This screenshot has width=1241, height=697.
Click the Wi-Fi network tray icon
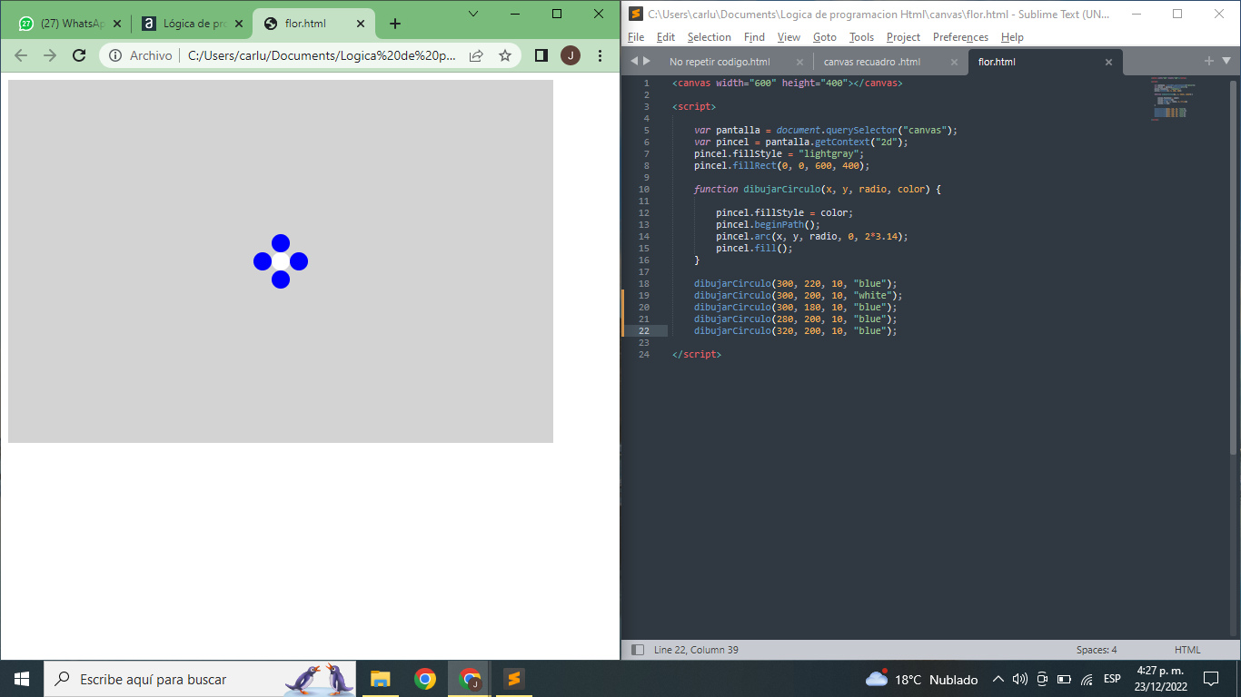tap(1087, 679)
